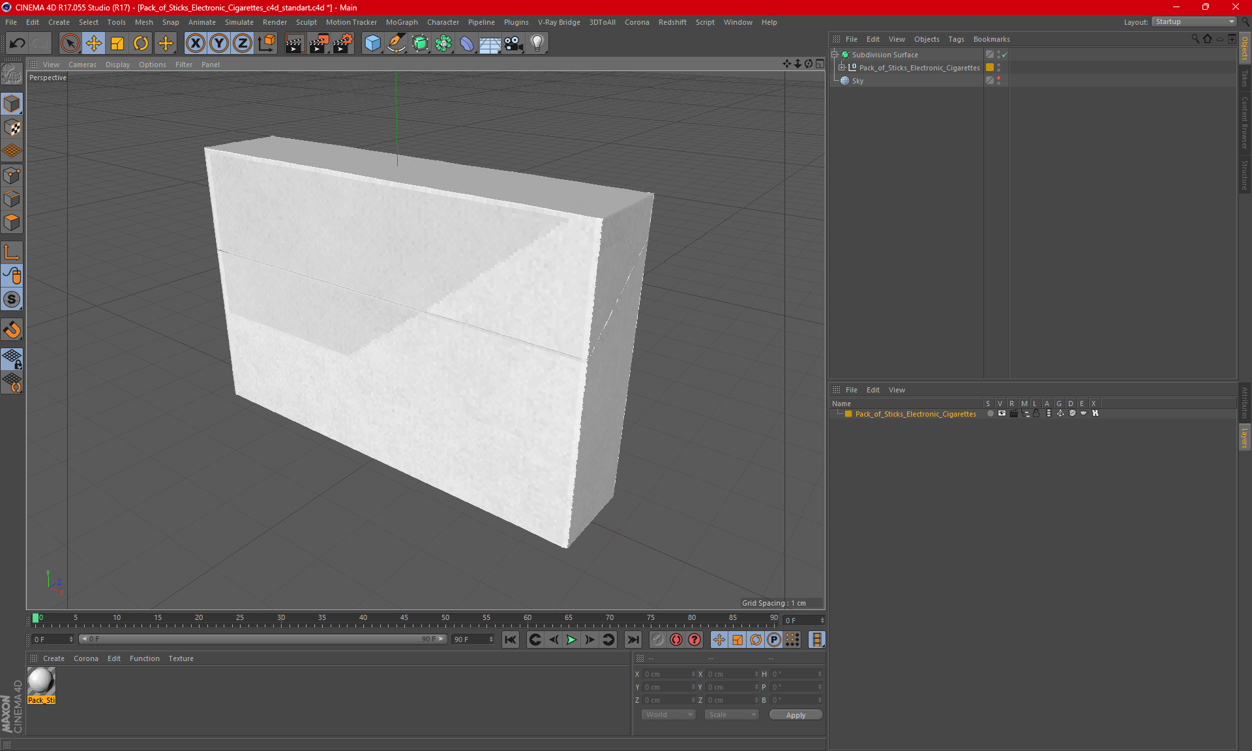Activate the Rotate tool

pyautogui.click(x=141, y=44)
